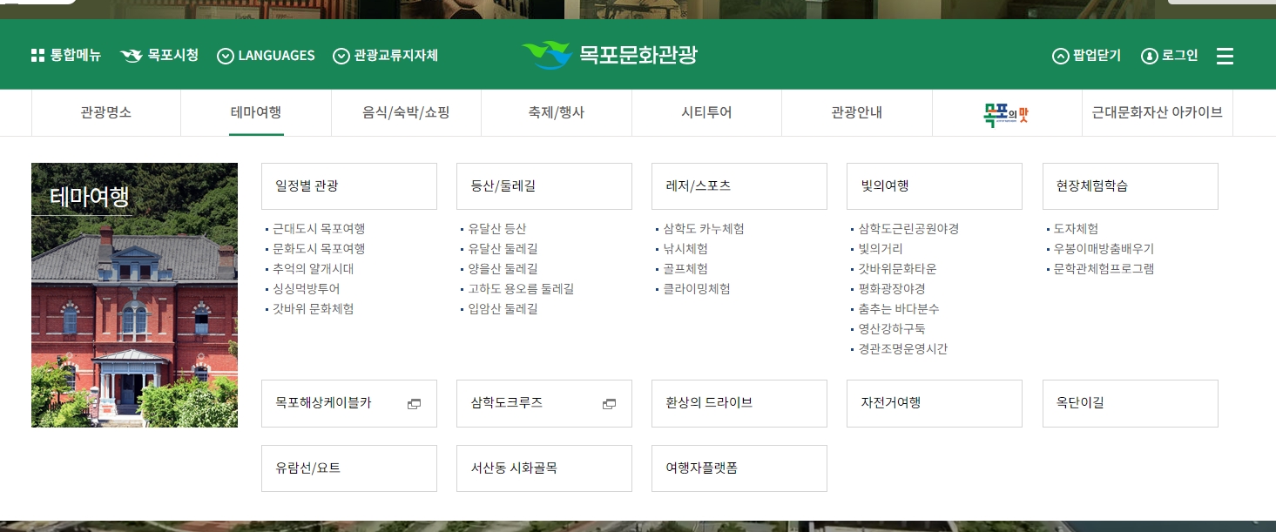1276x532 pixels.
Task: Open the 축제/행사 menu
Action: pyautogui.click(x=557, y=113)
